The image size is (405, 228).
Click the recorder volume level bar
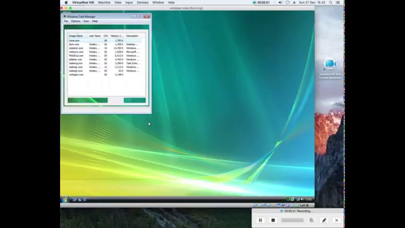[x=292, y=220]
